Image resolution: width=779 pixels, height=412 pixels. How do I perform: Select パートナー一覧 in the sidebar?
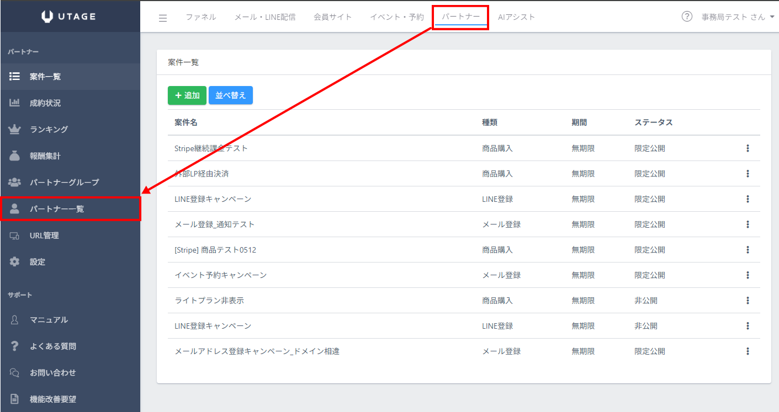(57, 209)
